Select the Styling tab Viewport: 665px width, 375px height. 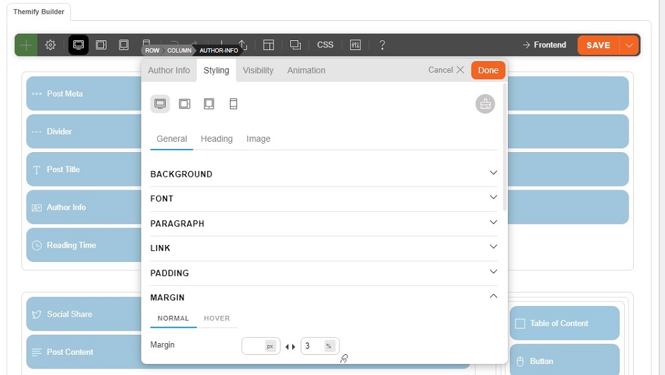[x=216, y=70]
